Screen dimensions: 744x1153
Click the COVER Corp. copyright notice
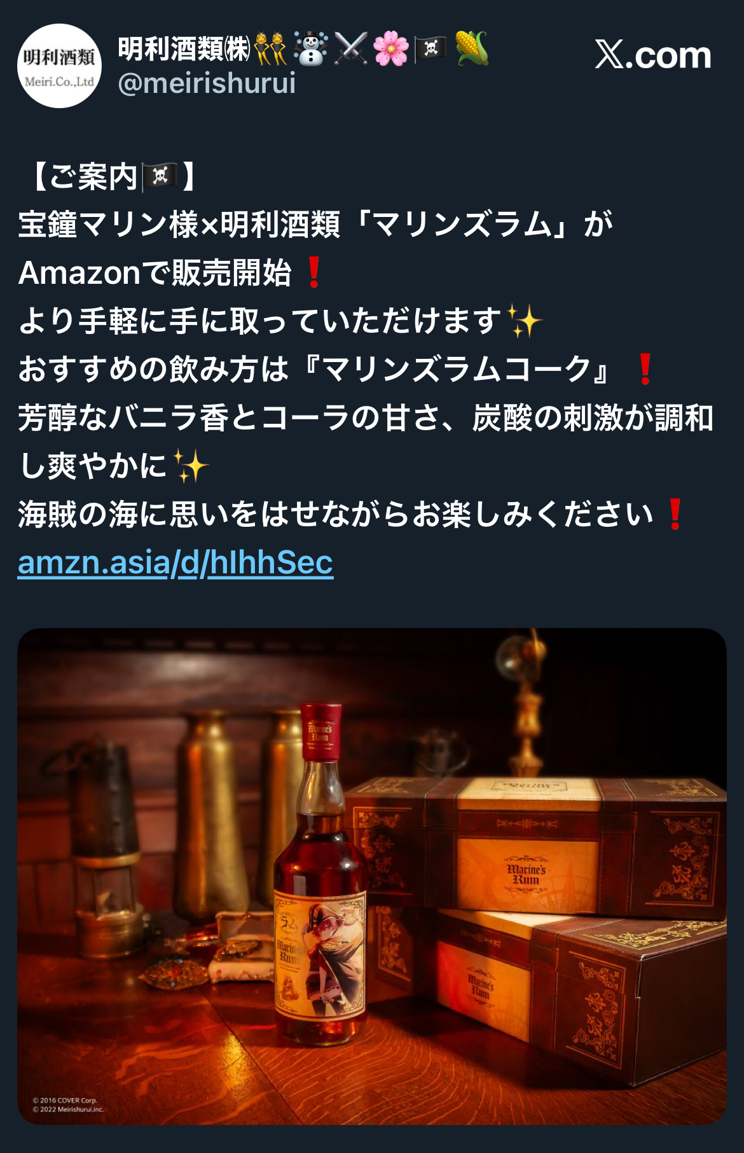65,1100
